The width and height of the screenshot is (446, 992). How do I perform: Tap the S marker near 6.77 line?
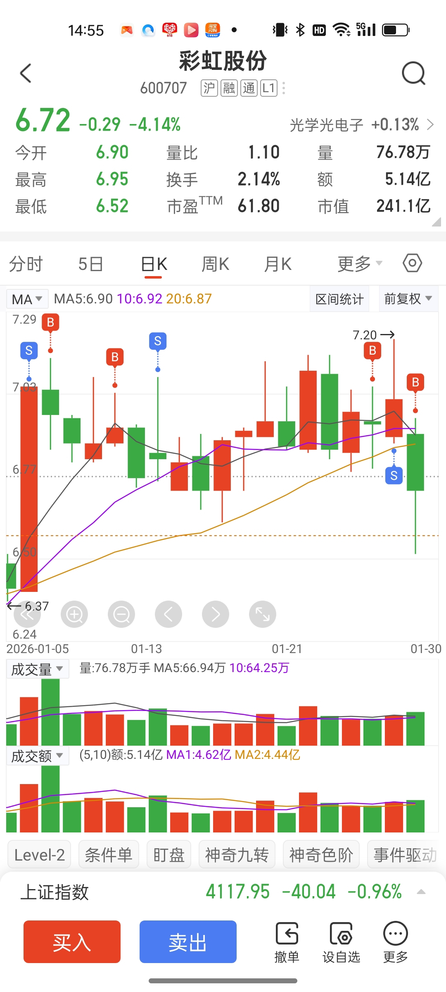click(394, 476)
